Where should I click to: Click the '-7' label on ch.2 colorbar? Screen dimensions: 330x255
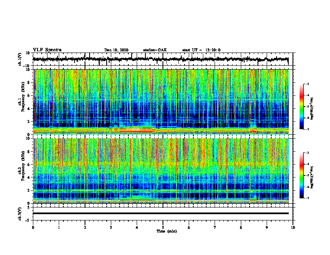point(307,198)
